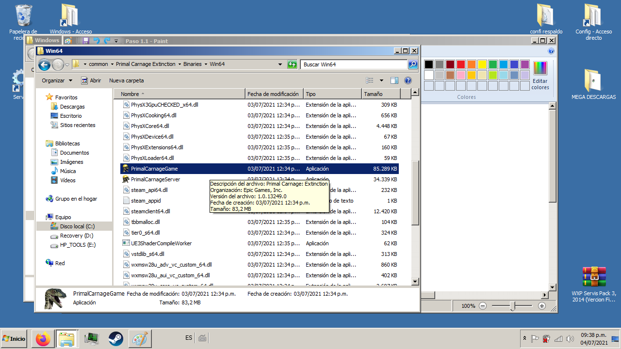Open Bibliotecas in the navigation pane
Image resolution: width=621 pixels, height=349 pixels.
(67, 143)
